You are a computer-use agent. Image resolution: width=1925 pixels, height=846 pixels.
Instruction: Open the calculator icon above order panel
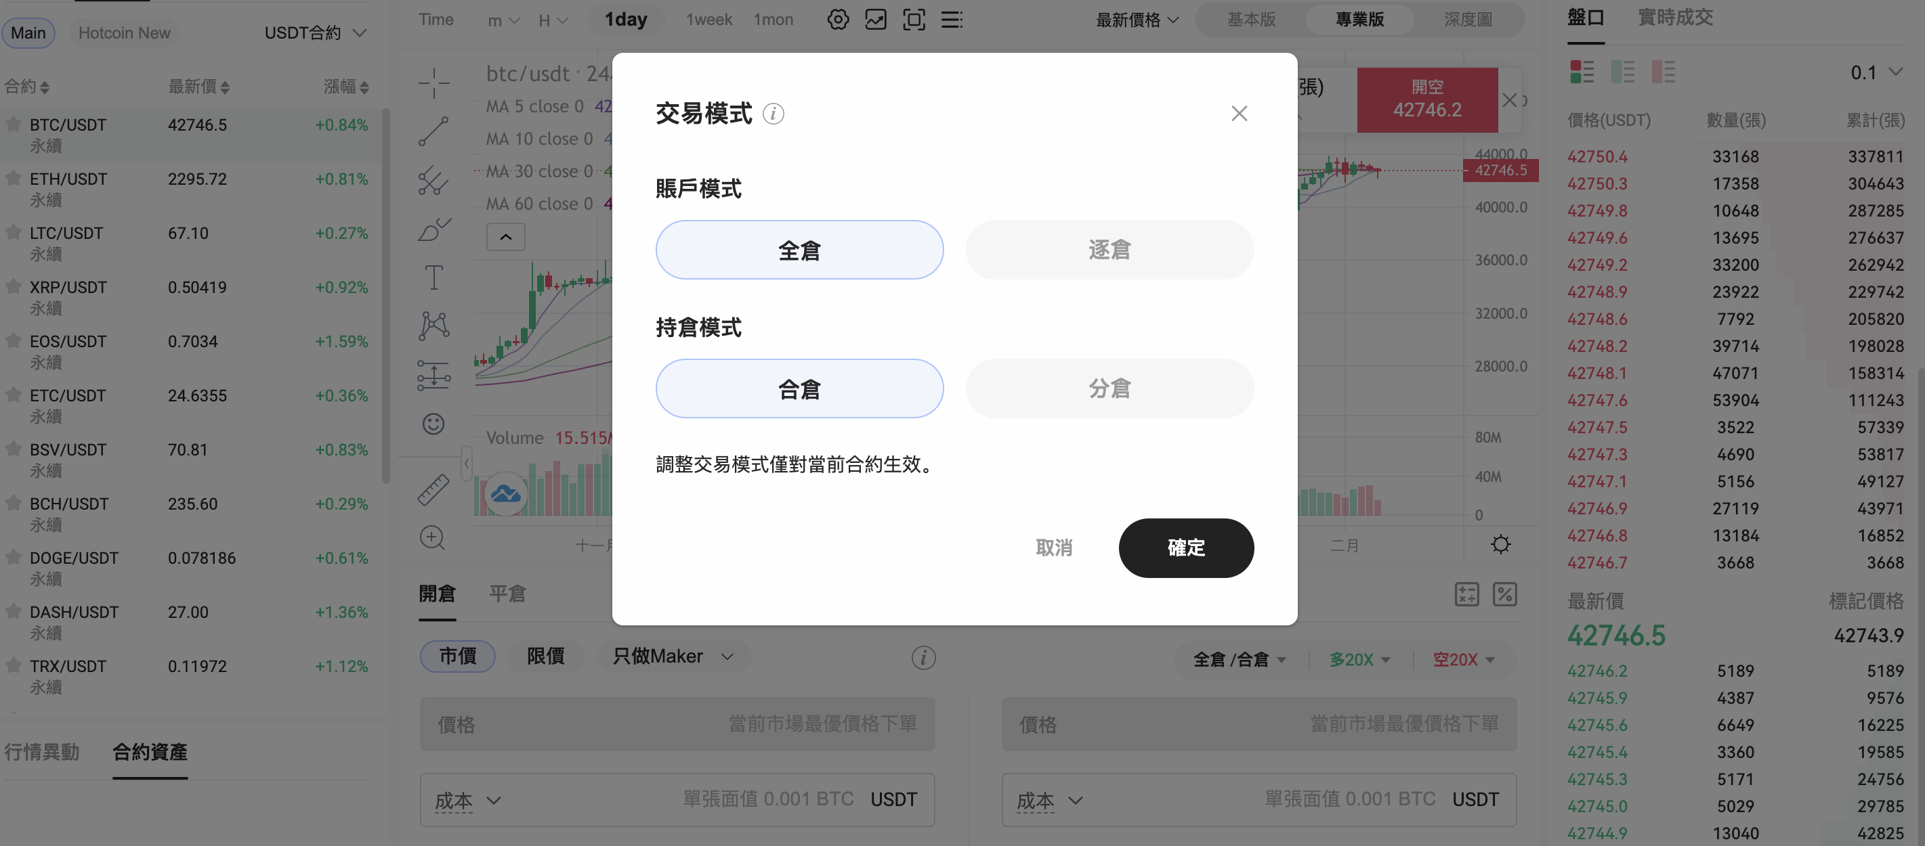pos(1466,594)
